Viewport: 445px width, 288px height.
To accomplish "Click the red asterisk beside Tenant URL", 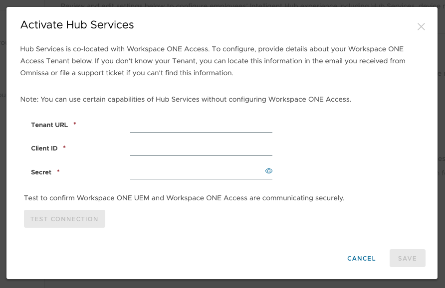I will pyautogui.click(x=75, y=124).
